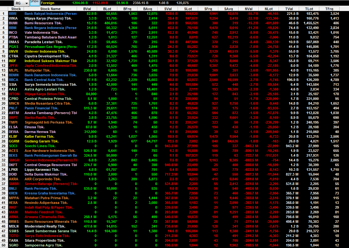
Task: Sort by BVal column header
Action: (87, 9)
